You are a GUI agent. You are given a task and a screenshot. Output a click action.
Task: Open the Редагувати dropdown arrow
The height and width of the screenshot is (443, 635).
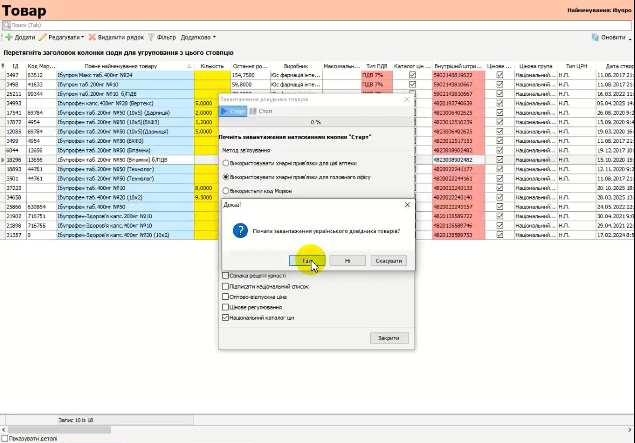[83, 37]
